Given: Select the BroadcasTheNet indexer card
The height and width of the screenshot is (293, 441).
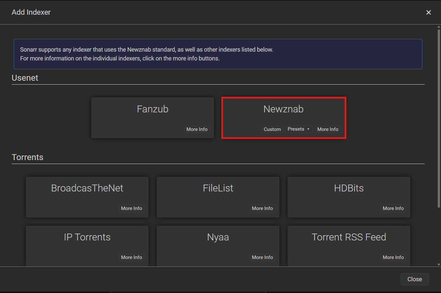Looking at the screenshot, I should click(87, 197).
